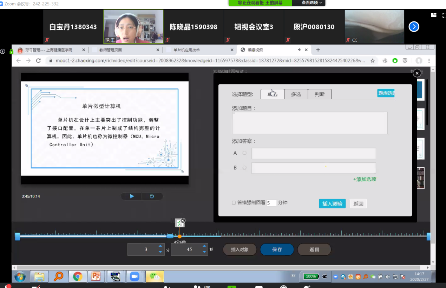Close the quiz dialog with X icon
Image resolution: width=446 pixels, height=288 pixels.
pyautogui.click(x=417, y=73)
